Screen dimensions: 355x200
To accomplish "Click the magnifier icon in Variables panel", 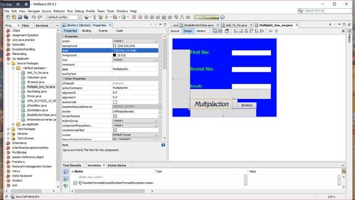I will click(x=343, y=171).
